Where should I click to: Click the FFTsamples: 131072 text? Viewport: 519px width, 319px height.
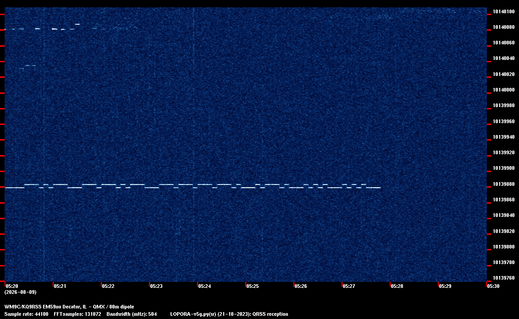click(x=77, y=314)
